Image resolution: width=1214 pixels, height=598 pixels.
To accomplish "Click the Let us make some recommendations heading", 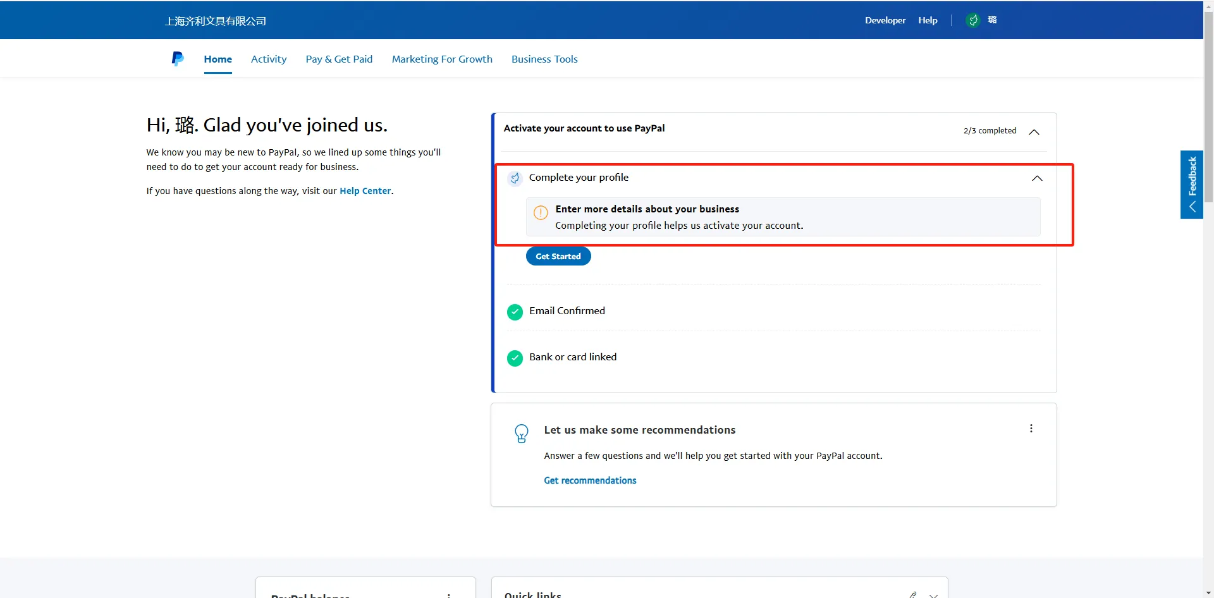I will tap(640, 430).
